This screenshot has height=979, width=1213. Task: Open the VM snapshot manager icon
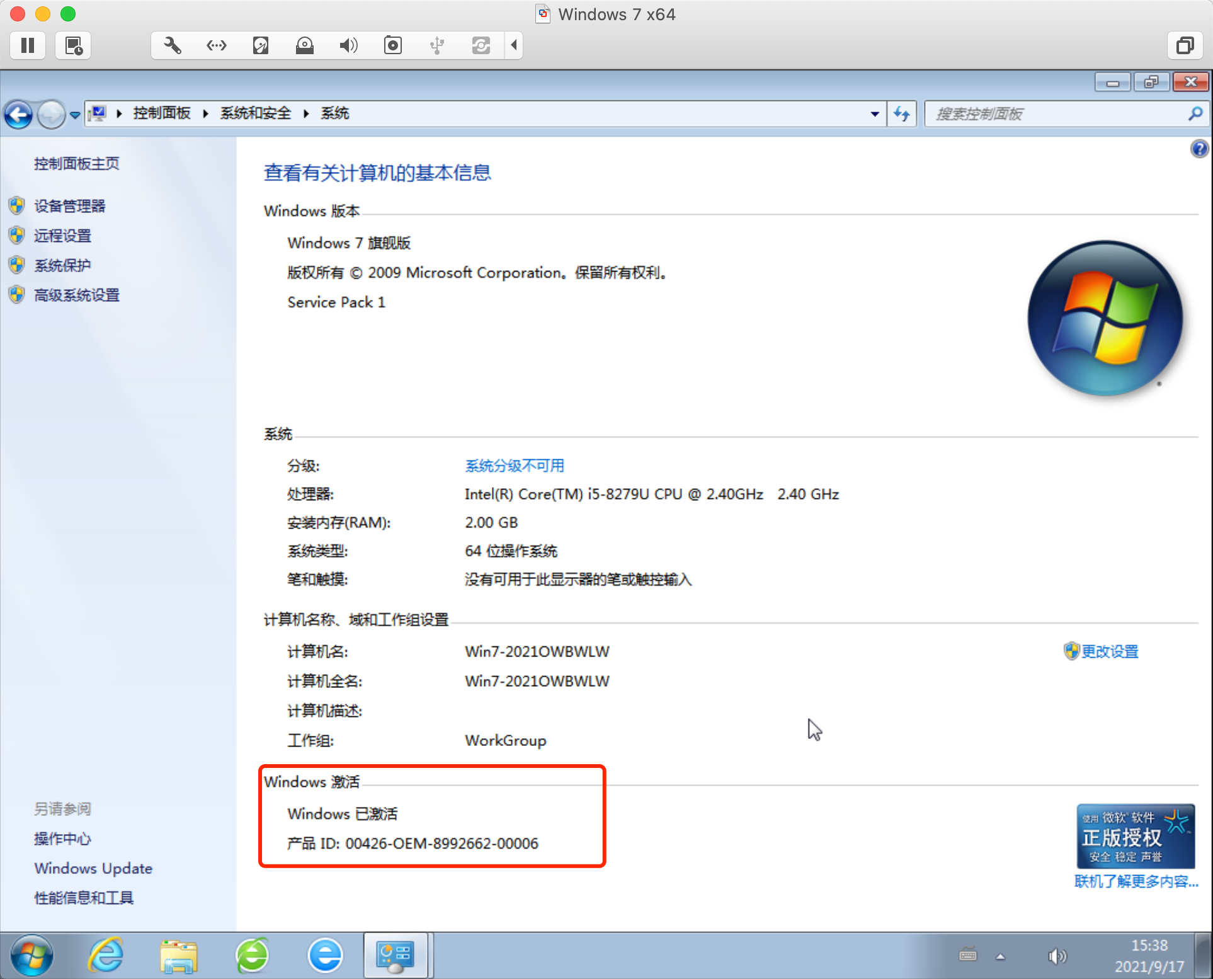click(x=74, y=45)
